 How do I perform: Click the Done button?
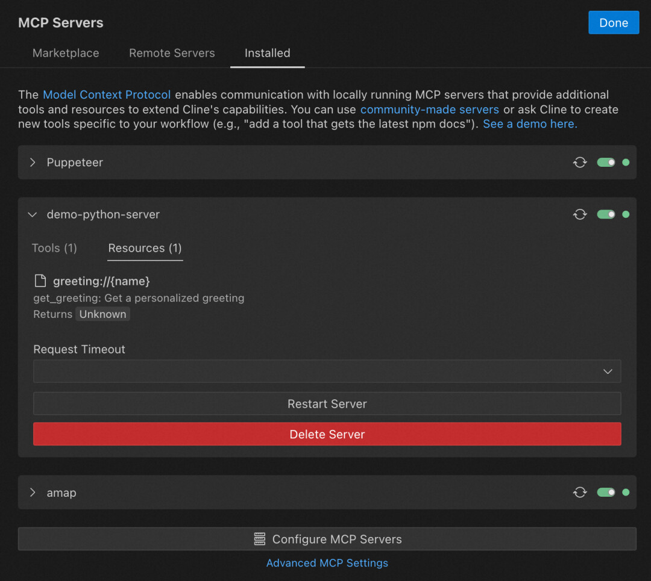click(614, 23)
